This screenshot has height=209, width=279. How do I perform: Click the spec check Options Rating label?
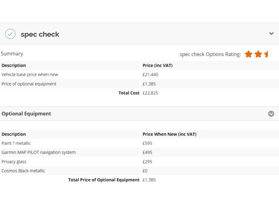tap(210, 54)
